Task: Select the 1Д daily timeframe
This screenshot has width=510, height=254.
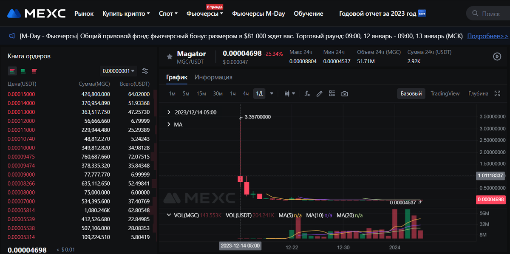Action: (x=259, y=93)
